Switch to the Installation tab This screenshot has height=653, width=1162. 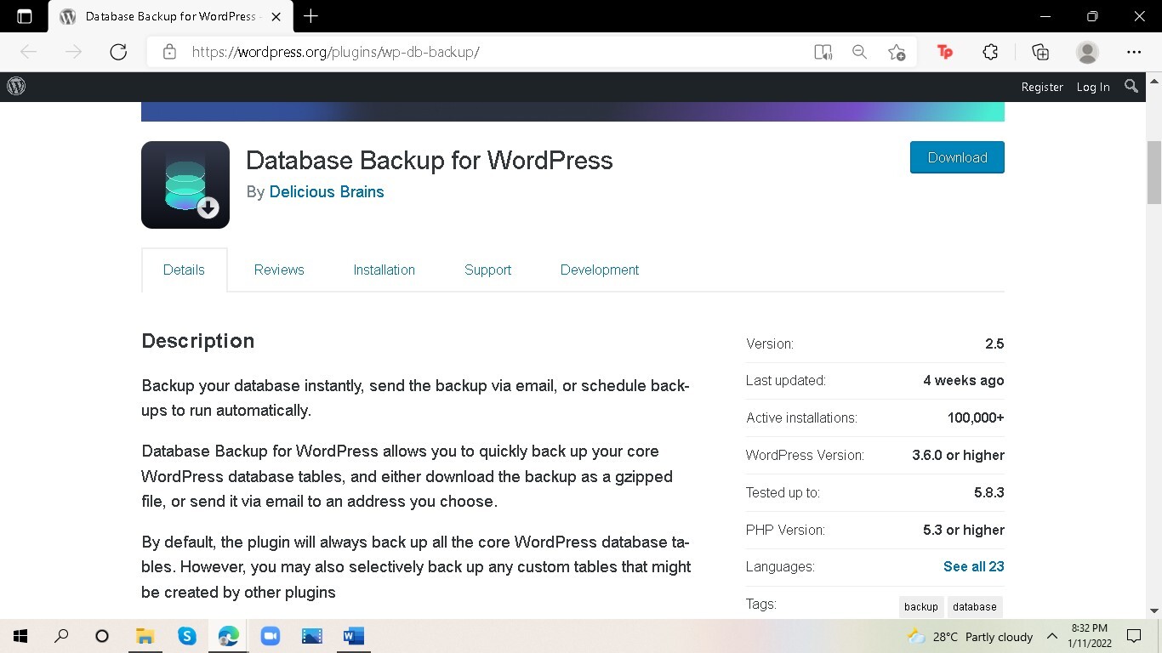[x=384, y=270]
